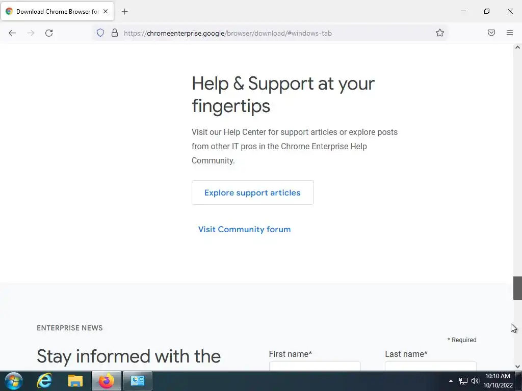Click the Stay informed heading
522x391 pixels.
[128, 356]
